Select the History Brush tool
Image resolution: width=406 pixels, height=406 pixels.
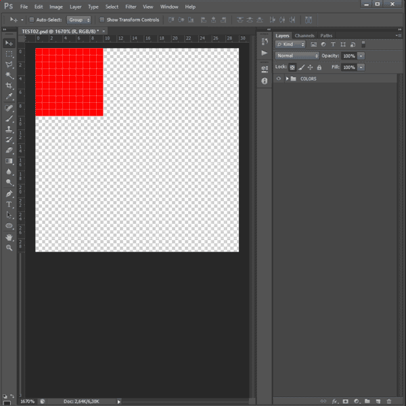(9, 139)
